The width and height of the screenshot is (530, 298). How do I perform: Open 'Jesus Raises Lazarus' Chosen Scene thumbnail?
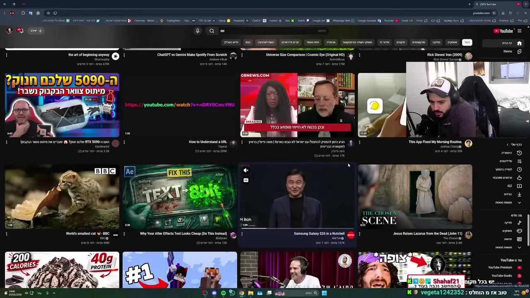(415, 197)
